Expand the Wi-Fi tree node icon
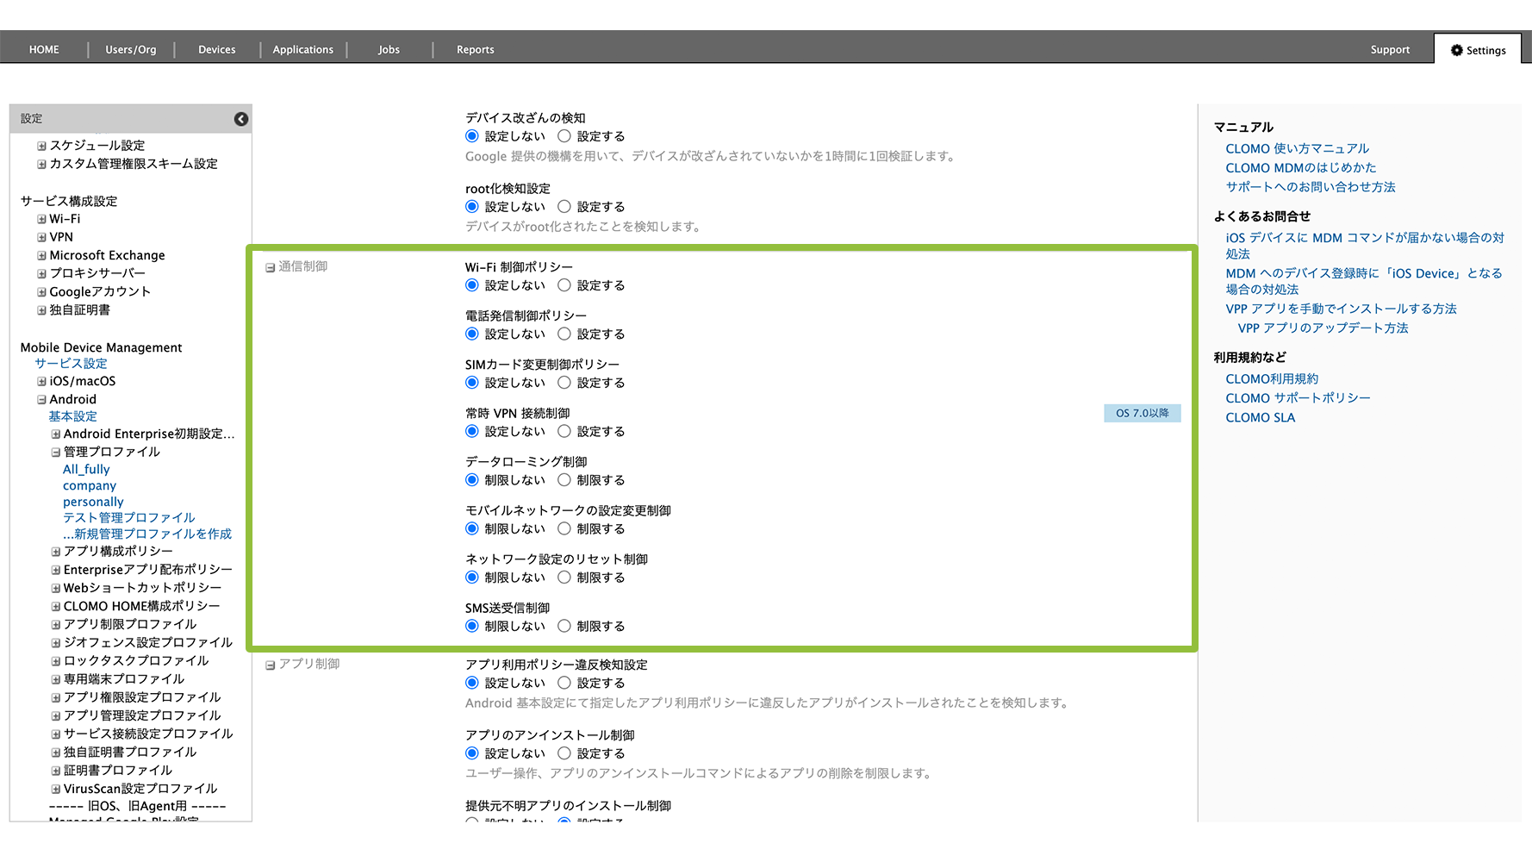 click(41, 219)
